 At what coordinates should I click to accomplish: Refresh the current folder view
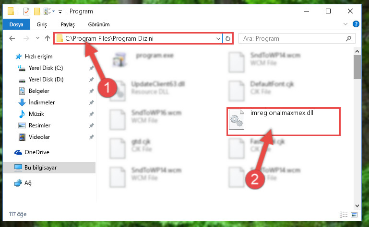pos(227,38)
